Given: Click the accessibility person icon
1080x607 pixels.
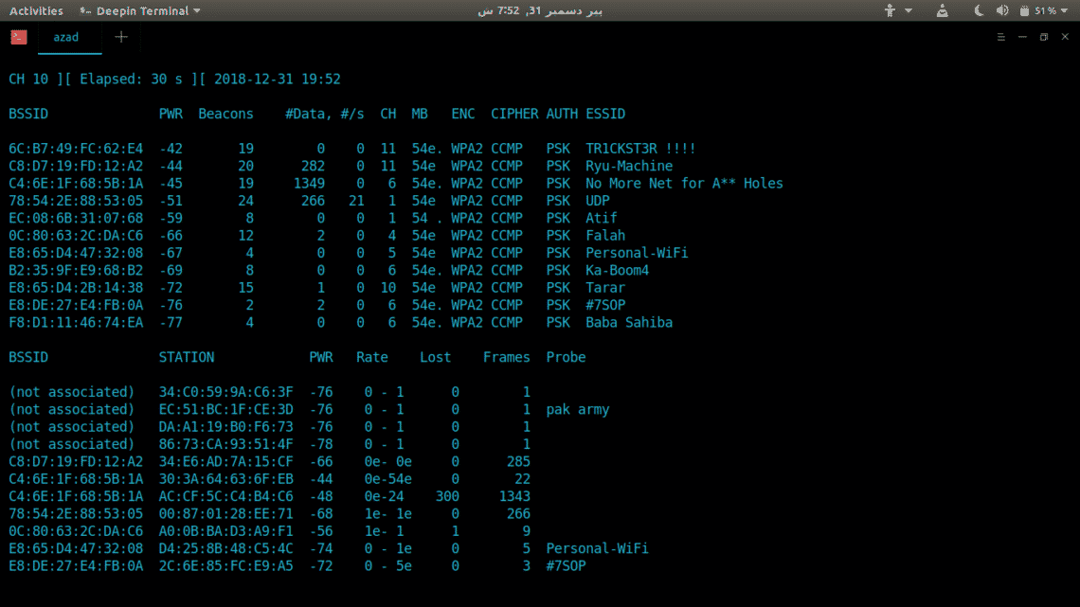Looking at the screenshot, I should point(890,10).
